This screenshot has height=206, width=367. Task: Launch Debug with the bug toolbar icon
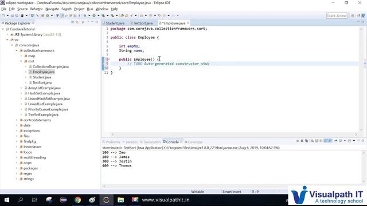(85, 15)
